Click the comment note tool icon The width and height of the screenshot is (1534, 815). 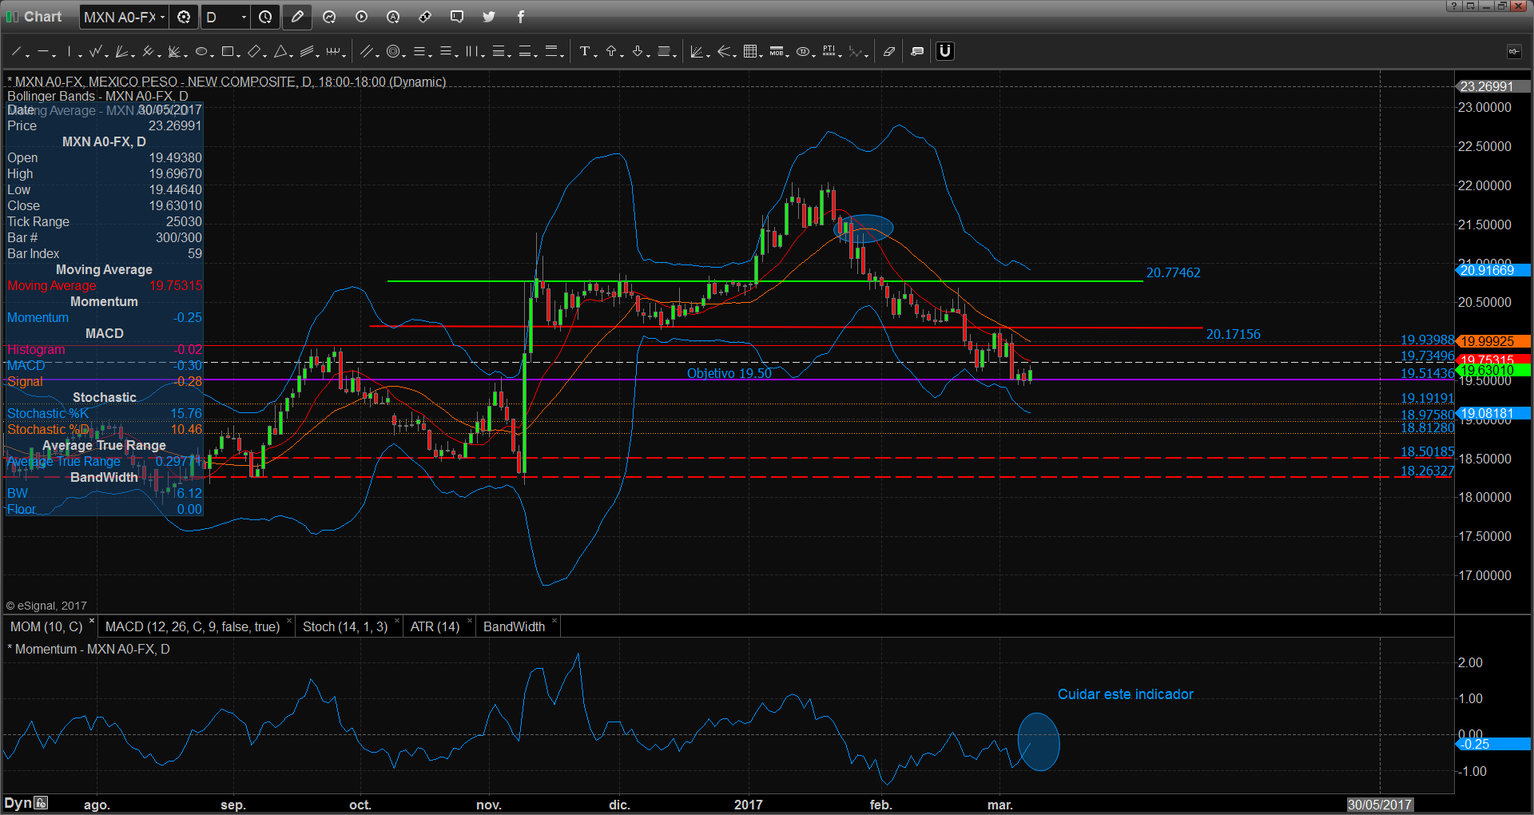pyautogui.click(x=917, y=52)
